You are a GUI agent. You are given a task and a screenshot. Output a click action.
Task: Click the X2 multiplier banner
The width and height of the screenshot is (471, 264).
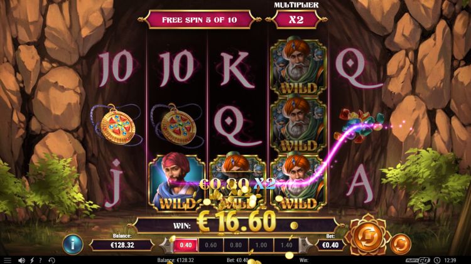point(296,20)
